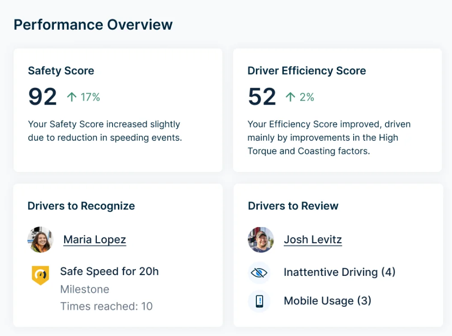
Task: Click the Inattentive Driving crossed-eye icon
Action: 259,273
